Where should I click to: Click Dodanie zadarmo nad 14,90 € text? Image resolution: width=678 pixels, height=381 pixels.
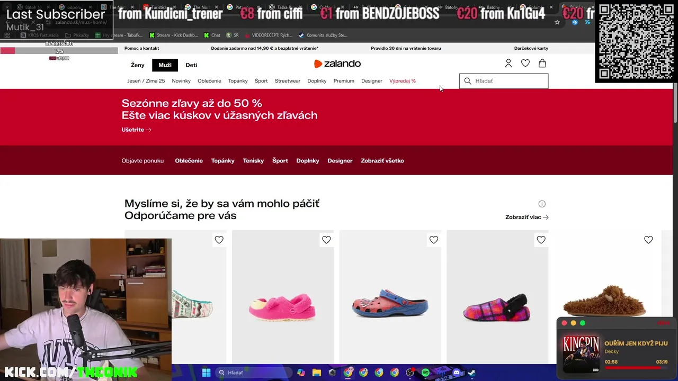click(x=265, y=48)
